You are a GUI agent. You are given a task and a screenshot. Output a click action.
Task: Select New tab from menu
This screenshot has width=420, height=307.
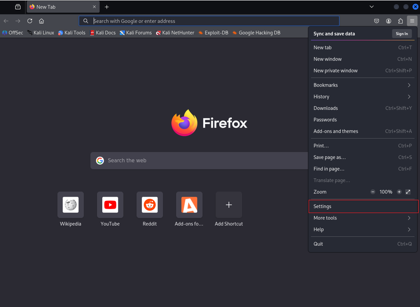pyautogui.click(x=362, y=47)
